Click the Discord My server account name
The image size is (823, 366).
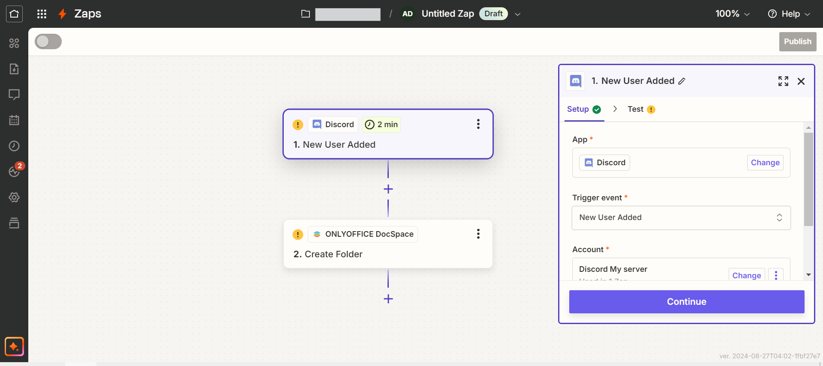tap(613, 269)
